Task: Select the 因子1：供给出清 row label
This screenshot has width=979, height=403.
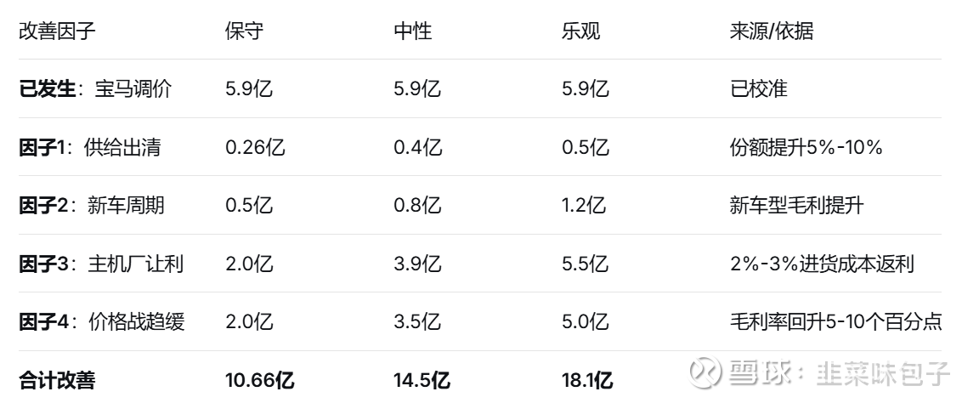Action: pyautogui.click(x=90, y=147)
